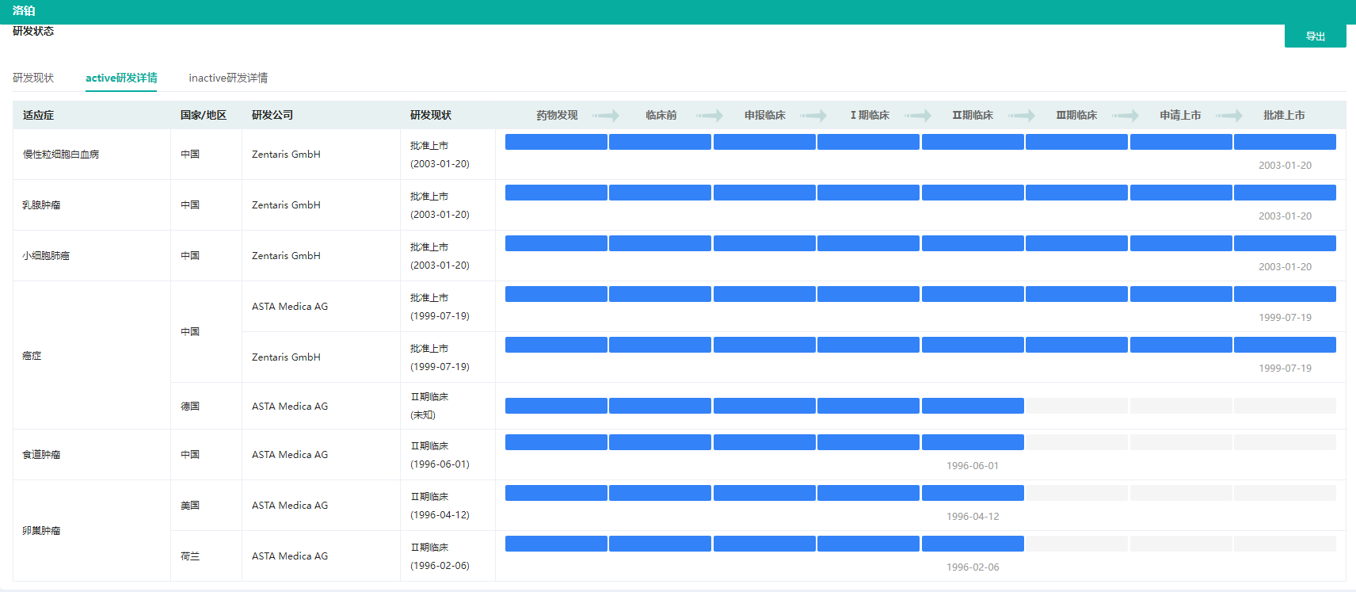This screenshot has width=1356, height=592.
Task: Select the active研发详情 tab
Action: [x=121, y=78]
